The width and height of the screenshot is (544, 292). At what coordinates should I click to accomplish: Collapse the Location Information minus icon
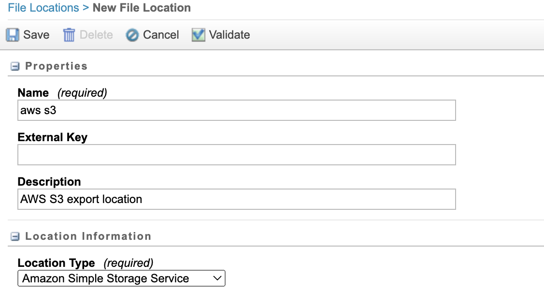[15, 236]
